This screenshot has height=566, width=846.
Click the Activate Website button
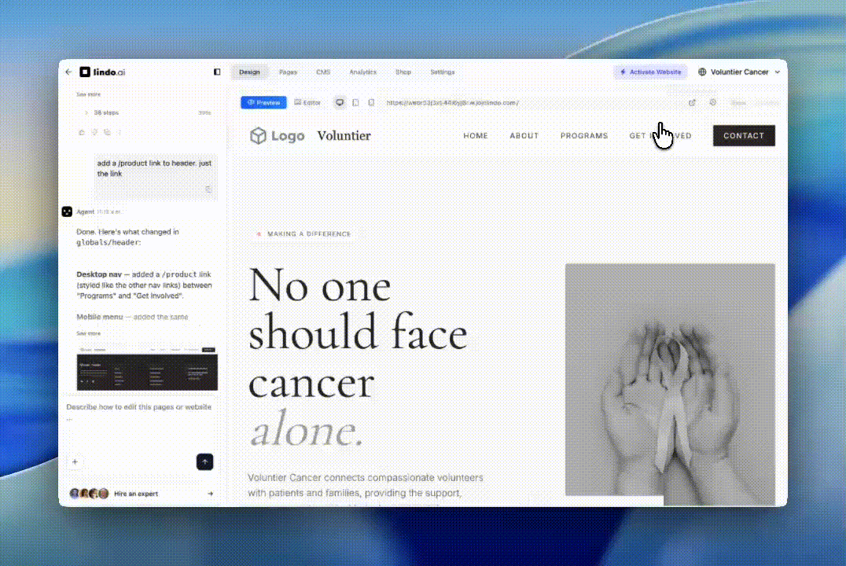[650, 72]
